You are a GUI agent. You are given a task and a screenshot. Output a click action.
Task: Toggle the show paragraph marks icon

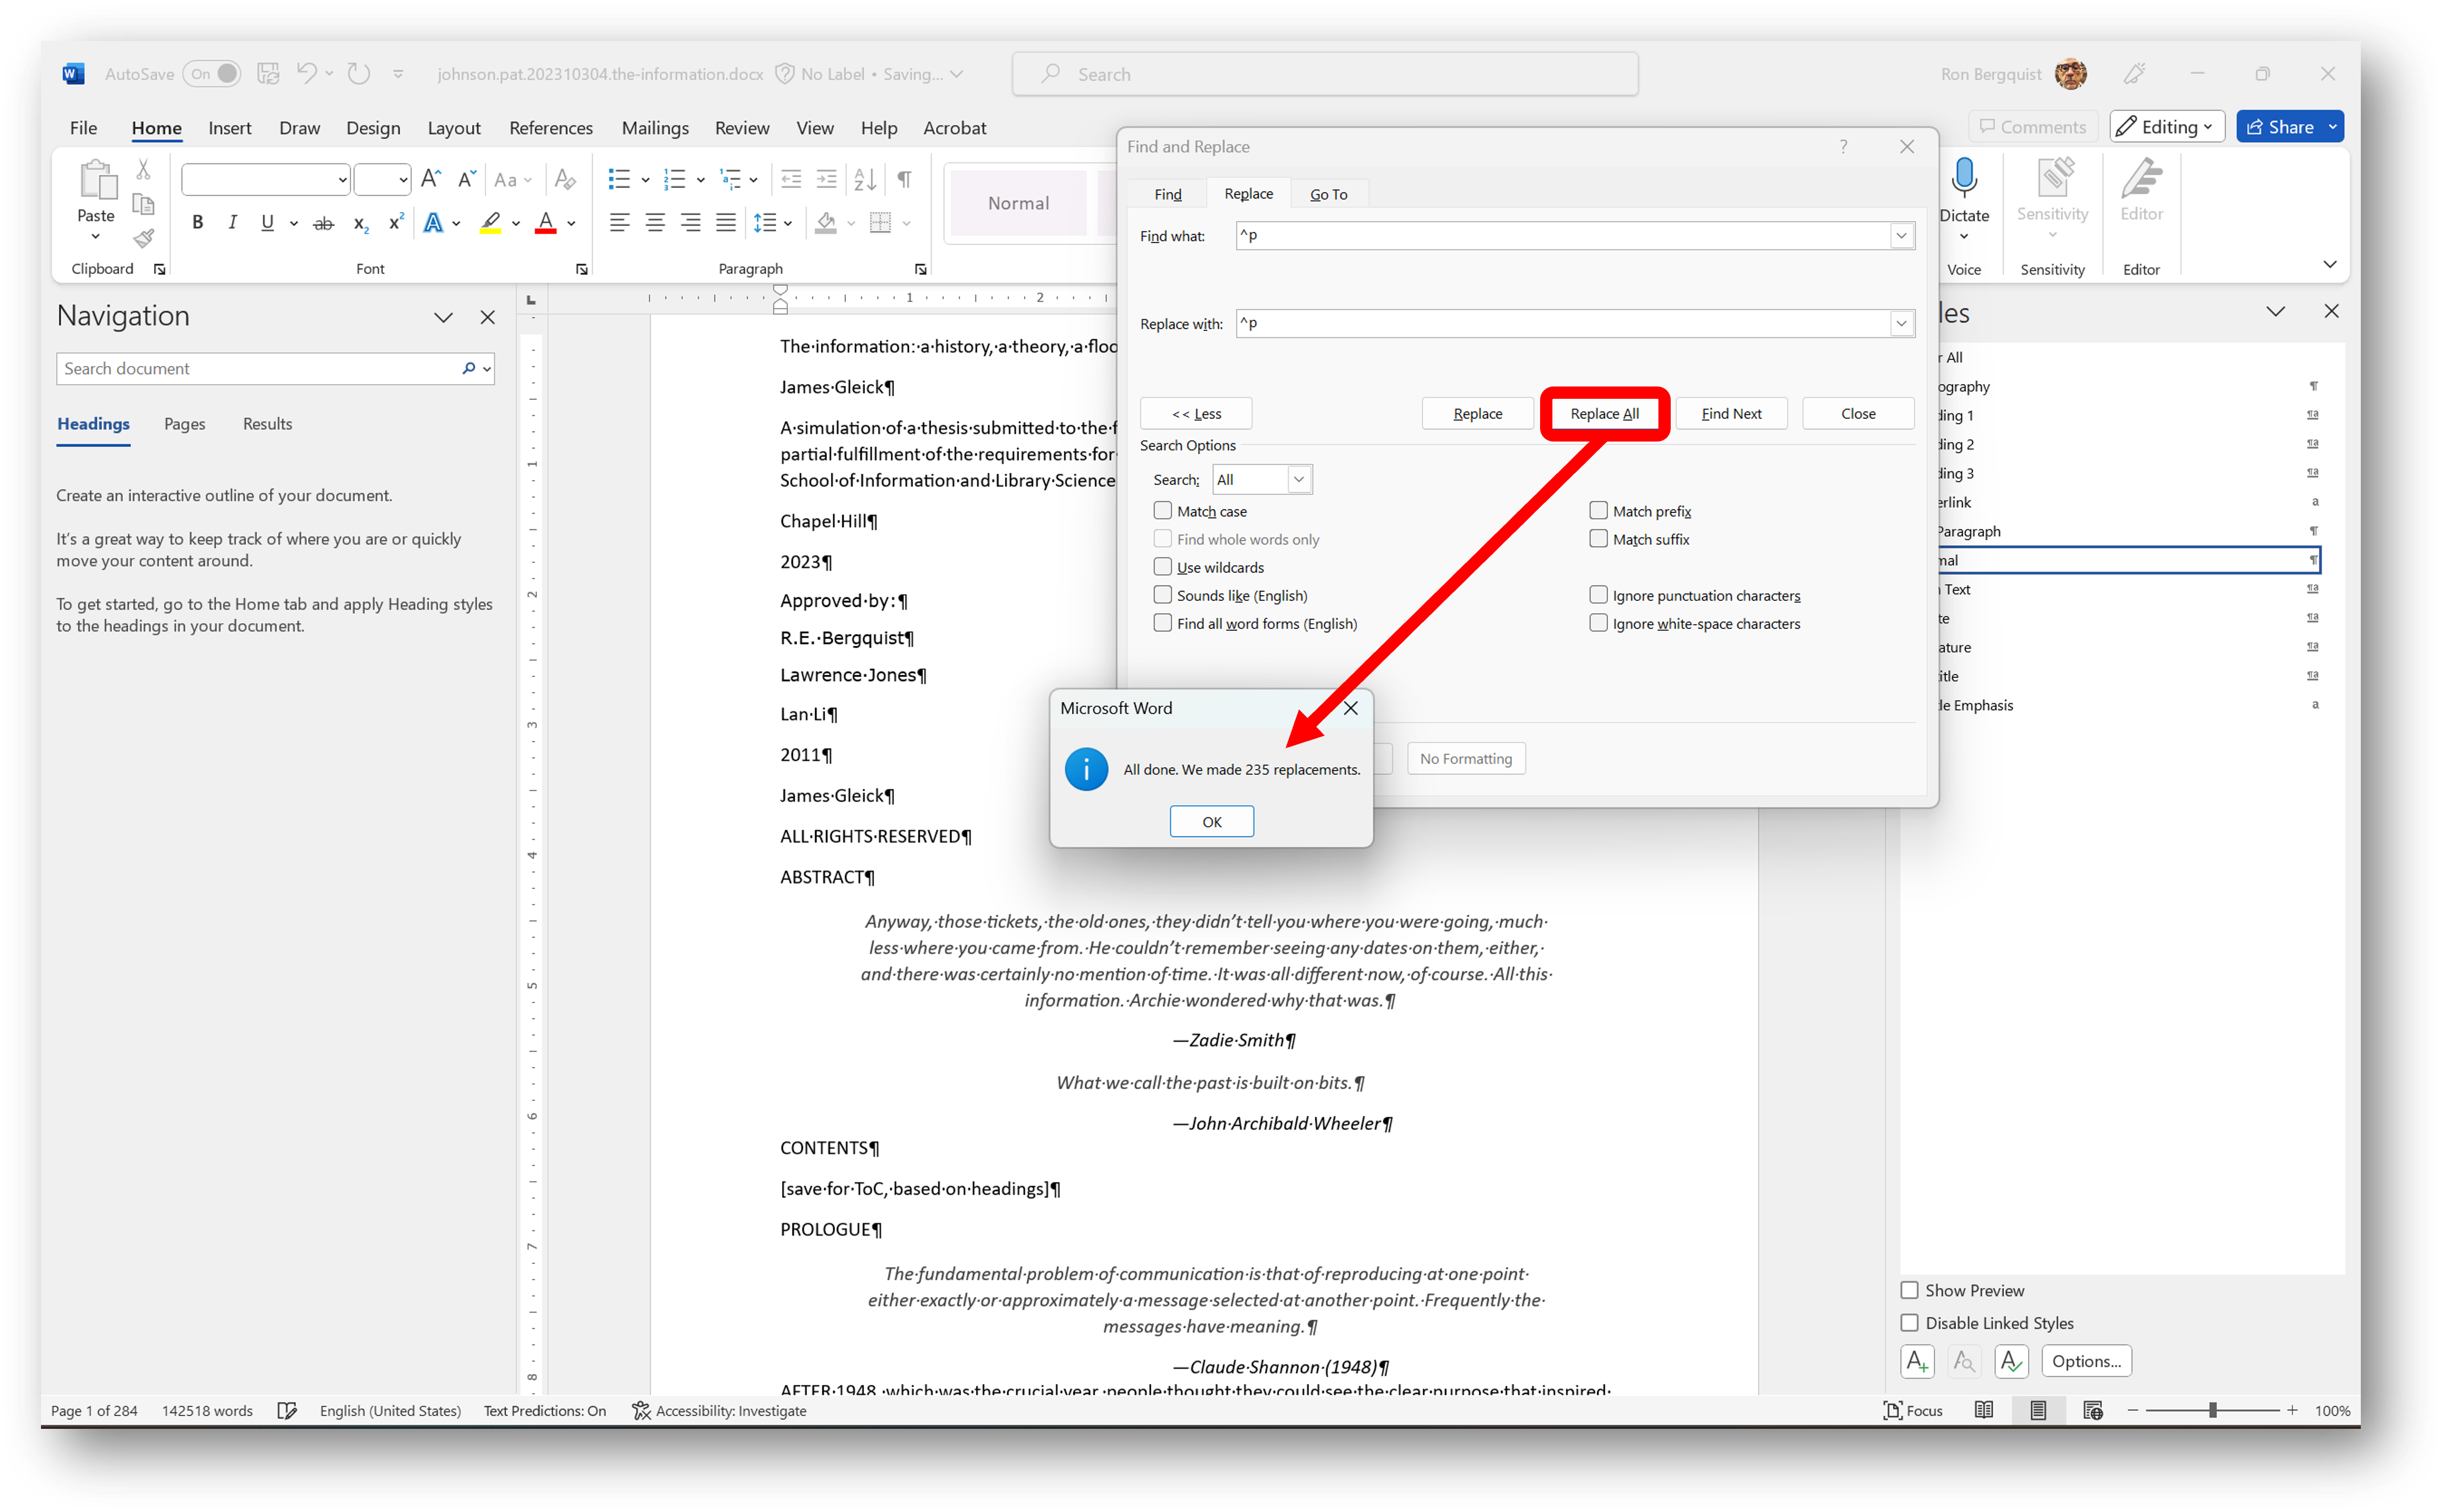click(903, 178)
